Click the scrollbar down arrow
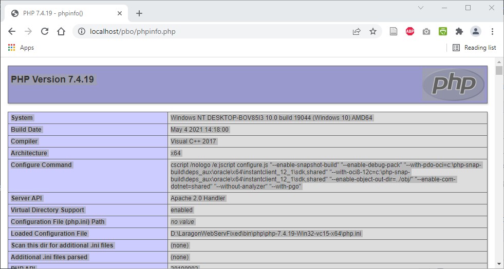 [499, 263]
